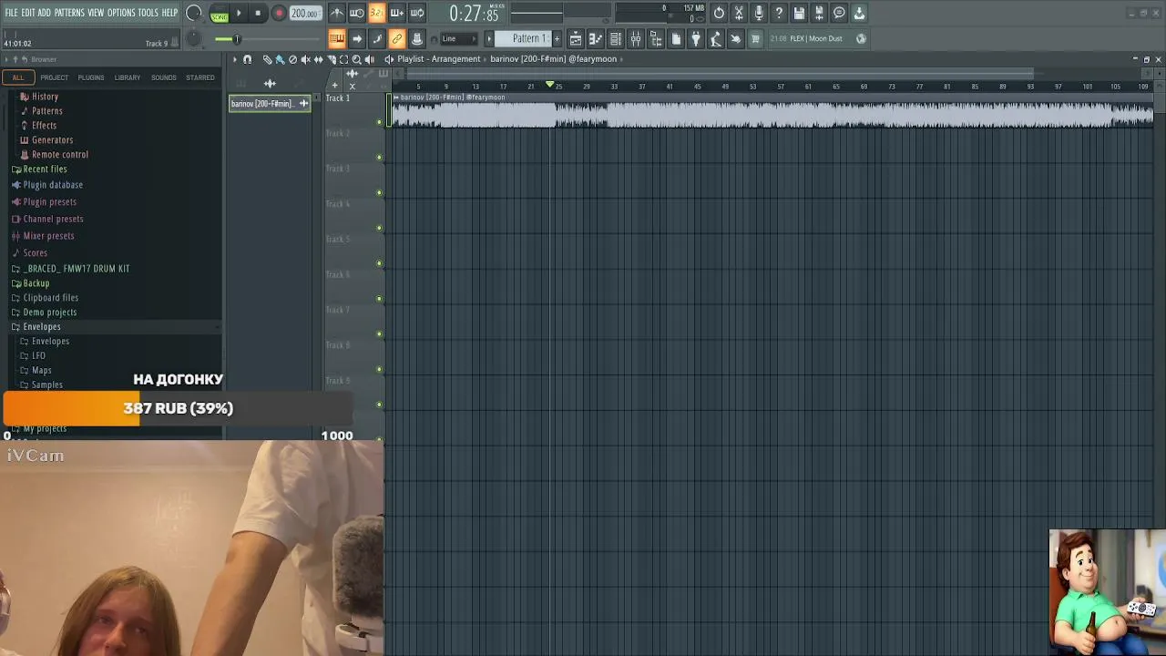The height and width of the screenshot is (656, 1166).
Task: Open the EDIT menu
Action: coord(28,13)
